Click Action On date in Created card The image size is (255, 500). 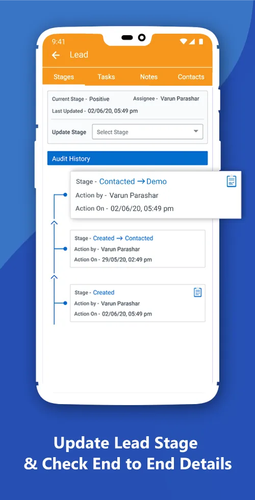(x=127, y=314)
